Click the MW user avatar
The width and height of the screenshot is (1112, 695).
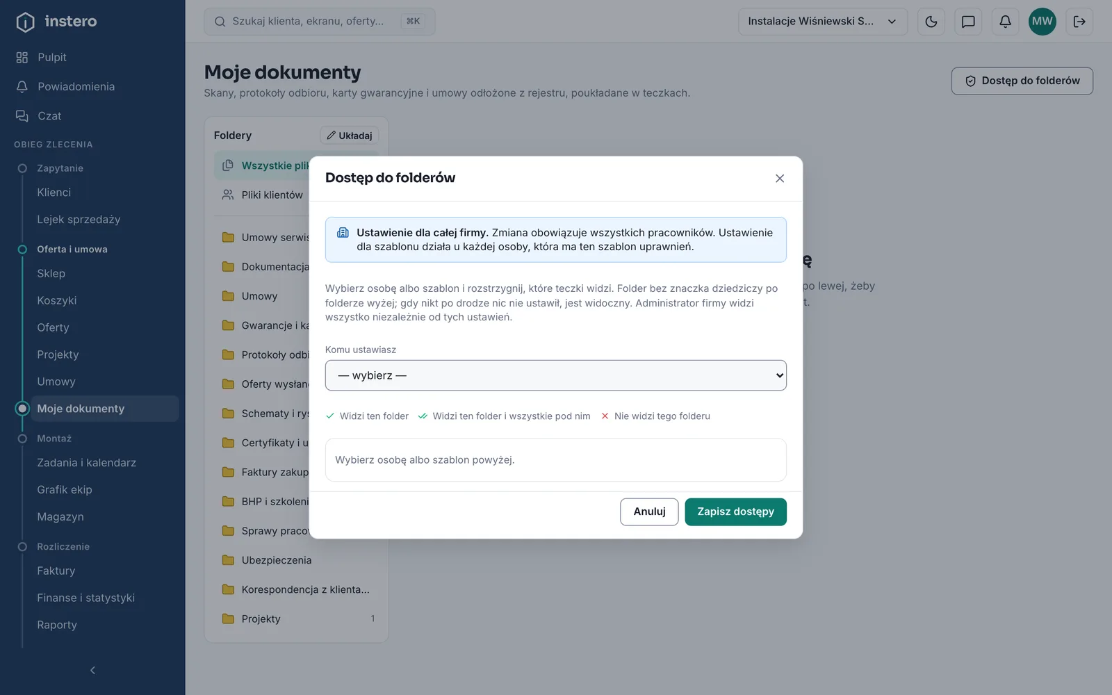pos(1042,22)
